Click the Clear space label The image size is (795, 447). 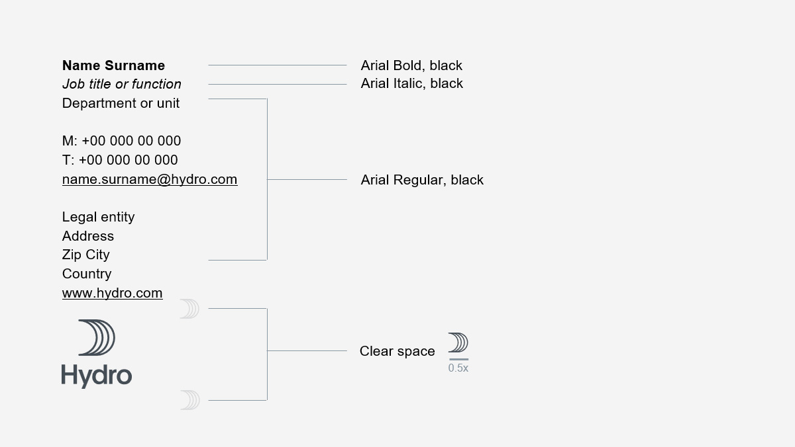coord(397,351)
